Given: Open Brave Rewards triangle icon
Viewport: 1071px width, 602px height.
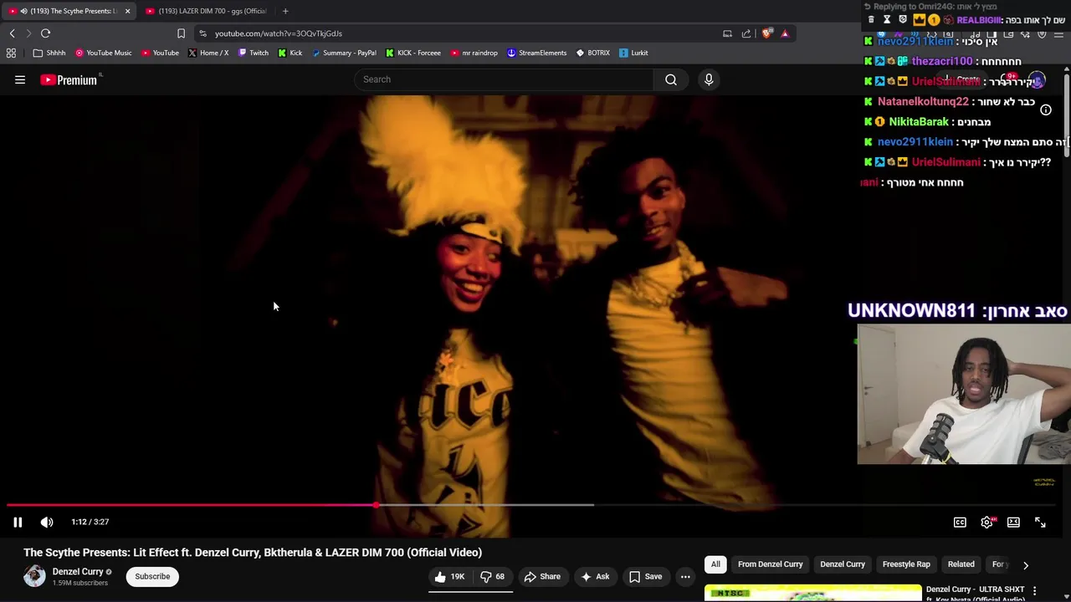Looking at the screenshot, I should click(x=785, y=33).
